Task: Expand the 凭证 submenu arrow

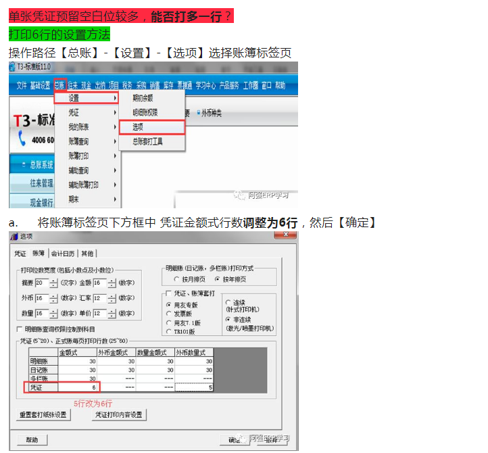Action: (x=115, y=113)
